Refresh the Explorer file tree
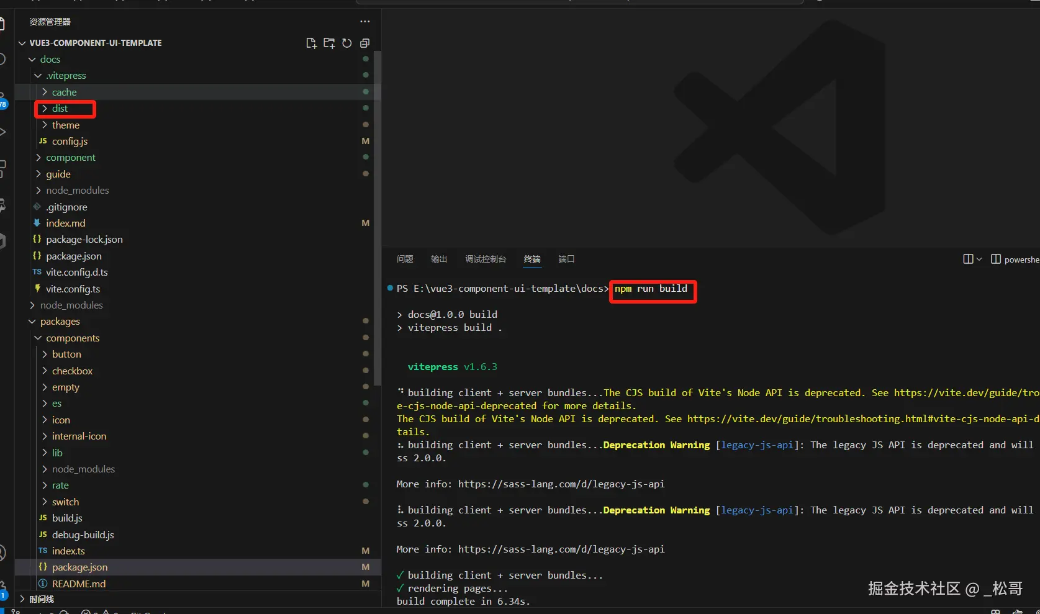The height and width of the screenshot is (614, 1040). tap(347, 43)
